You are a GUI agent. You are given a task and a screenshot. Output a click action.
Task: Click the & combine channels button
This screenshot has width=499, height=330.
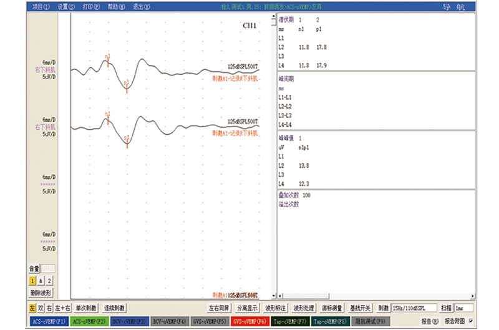coord(41,281)
